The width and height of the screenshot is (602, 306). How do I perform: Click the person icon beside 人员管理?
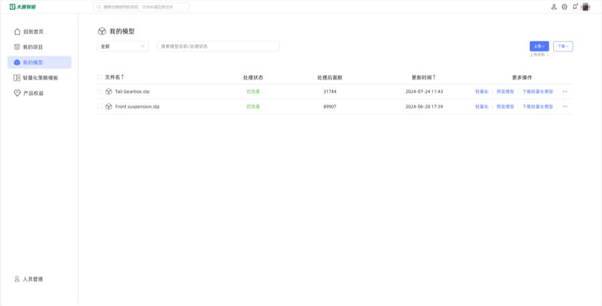[17, 279]
